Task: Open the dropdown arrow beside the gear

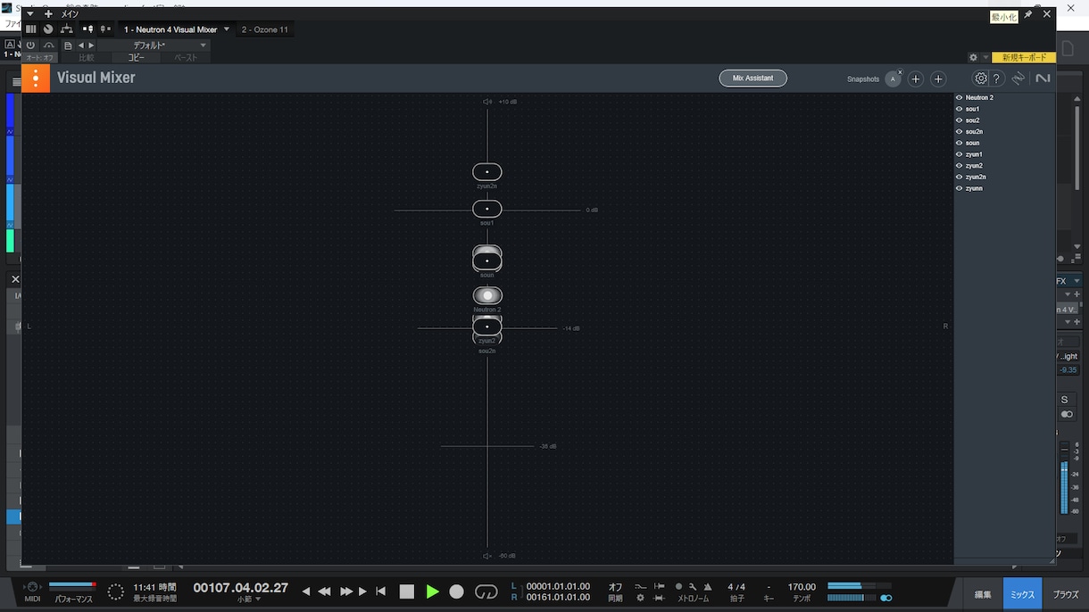Action: pyautogui.click(x=986, y=58)
